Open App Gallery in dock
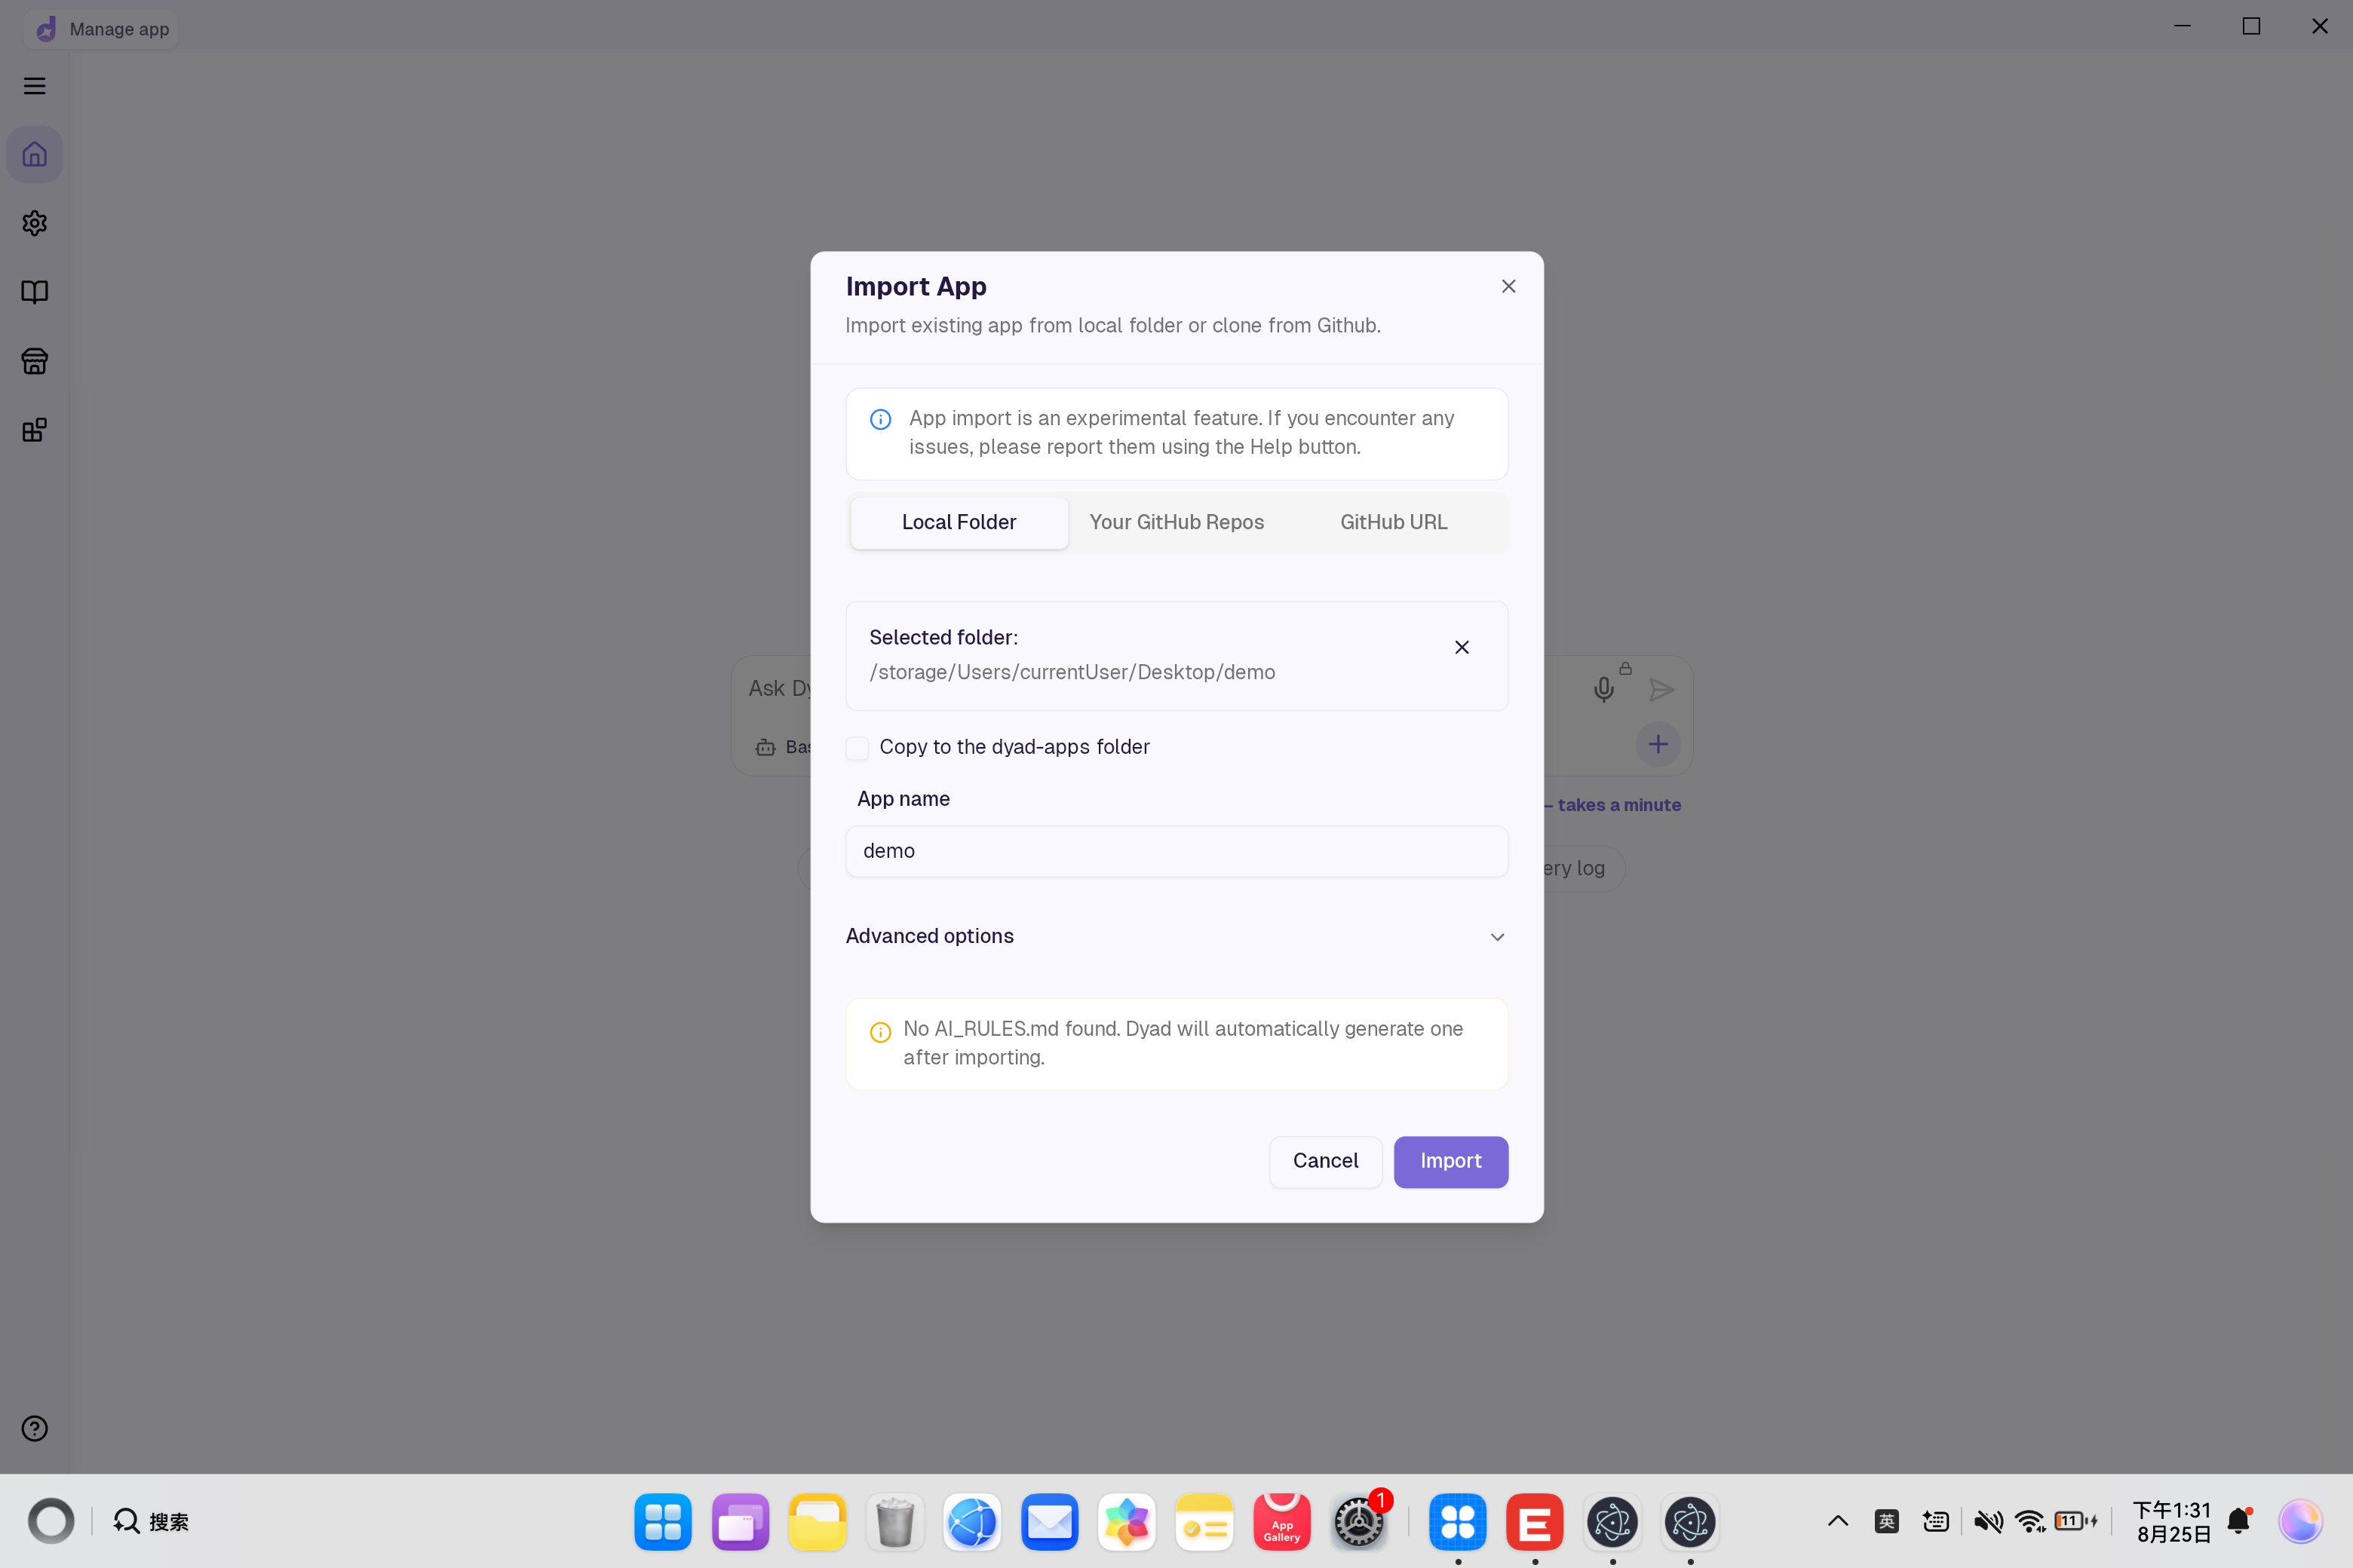This screenshot has width=2353, height=1568. click(1281, 1522)
